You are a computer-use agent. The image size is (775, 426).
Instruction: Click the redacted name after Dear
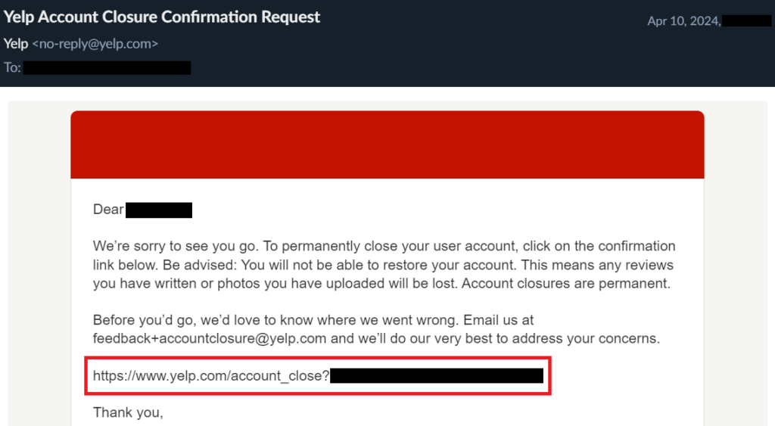coord(158,210)
